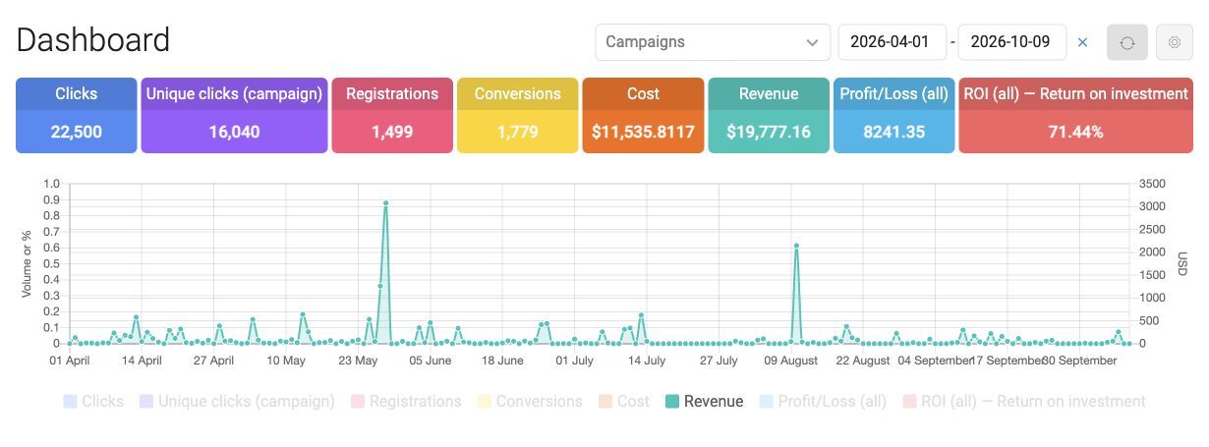Image resolution: width=1209 pixels, height=447 pixels.
Task: Enable the Cost series in legend
Action: 624,401
